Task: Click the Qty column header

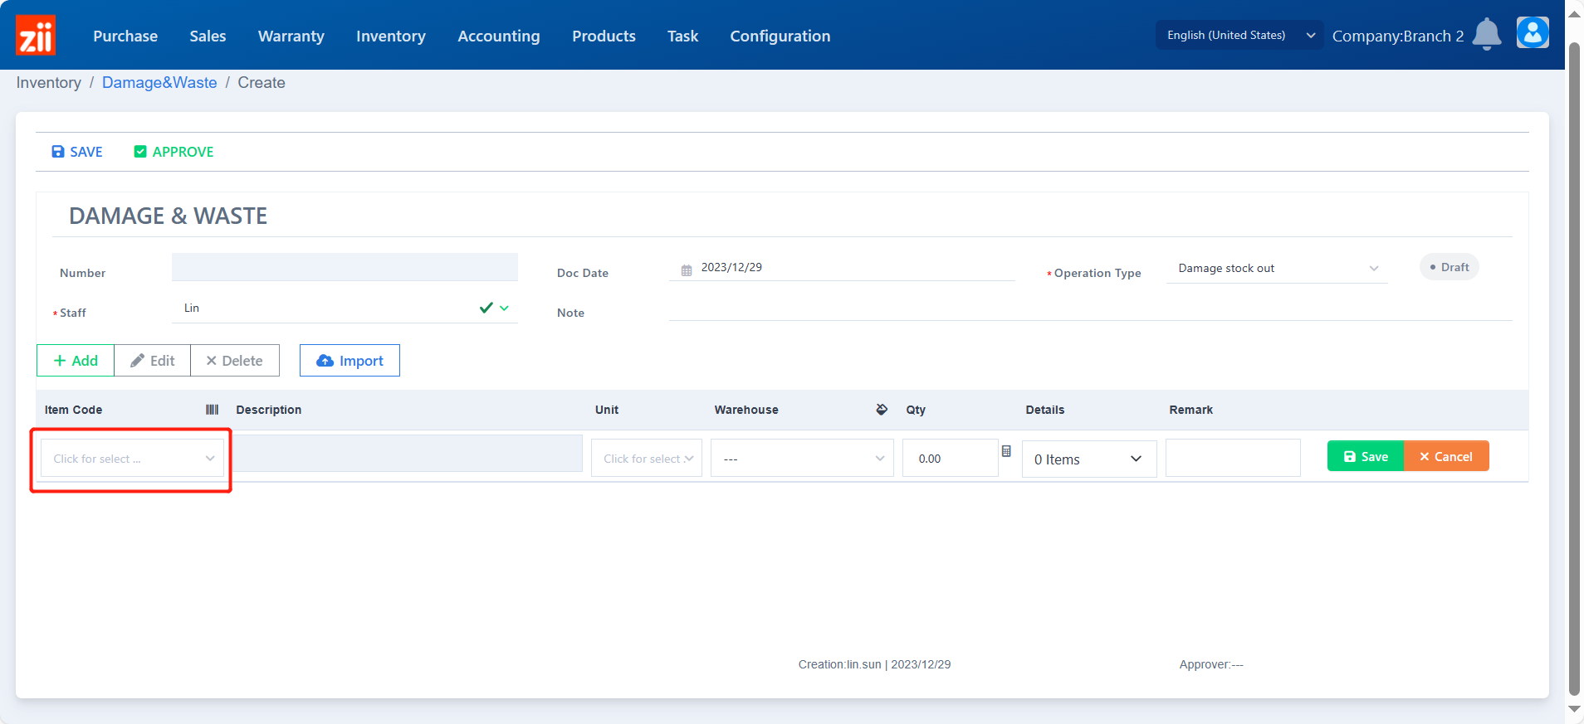Action: click(916, 410)
